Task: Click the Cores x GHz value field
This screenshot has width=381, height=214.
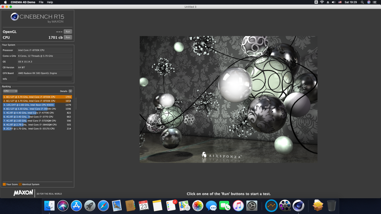Action: click(x=45, y=56)
